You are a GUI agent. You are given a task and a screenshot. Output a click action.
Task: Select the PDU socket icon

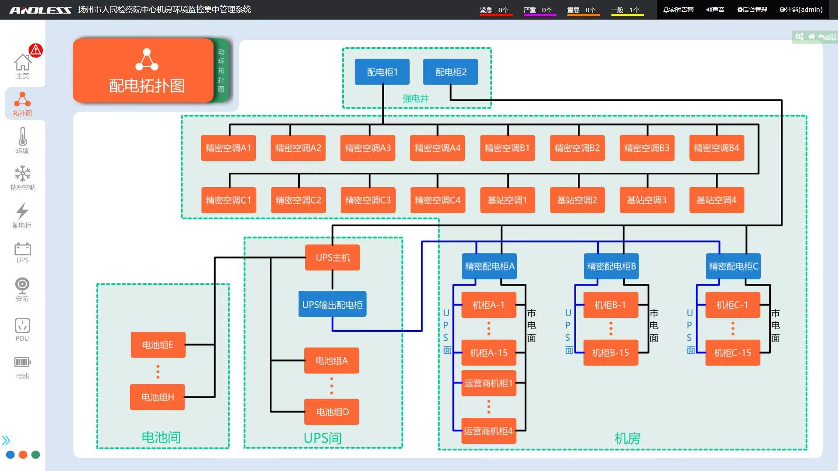[x=22, y=329]
